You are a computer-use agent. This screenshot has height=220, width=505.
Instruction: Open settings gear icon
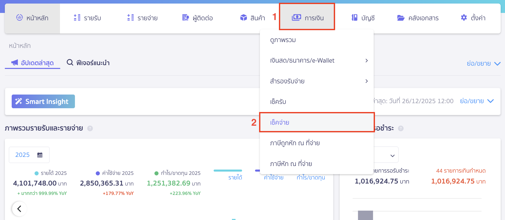point(464,18)
